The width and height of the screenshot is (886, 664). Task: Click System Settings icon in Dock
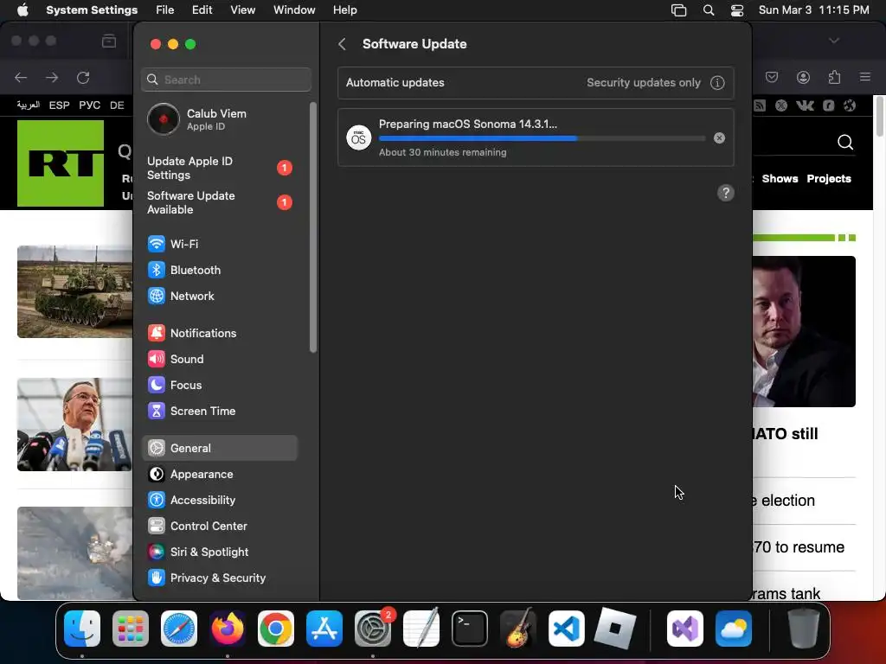(373, 629)
